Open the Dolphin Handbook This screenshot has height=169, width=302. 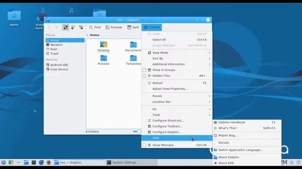click(247, 122)
